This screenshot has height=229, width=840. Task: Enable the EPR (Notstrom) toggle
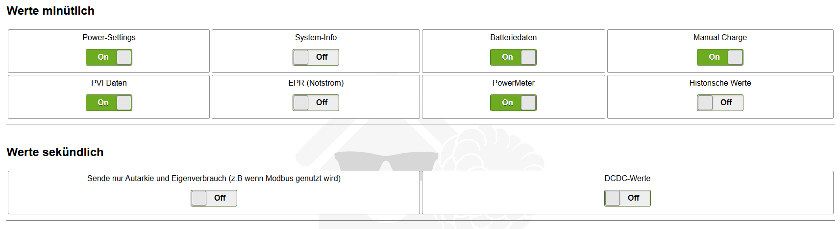(x=316, y=103)
